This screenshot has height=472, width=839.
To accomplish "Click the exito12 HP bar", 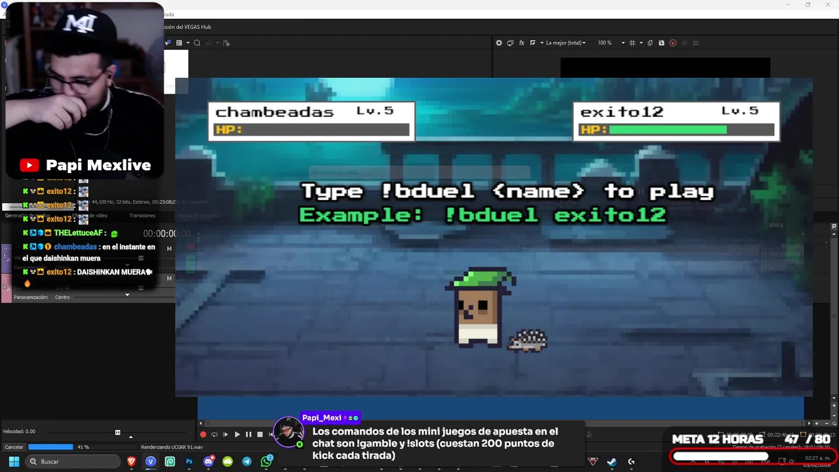I will (x=676, y=130).
